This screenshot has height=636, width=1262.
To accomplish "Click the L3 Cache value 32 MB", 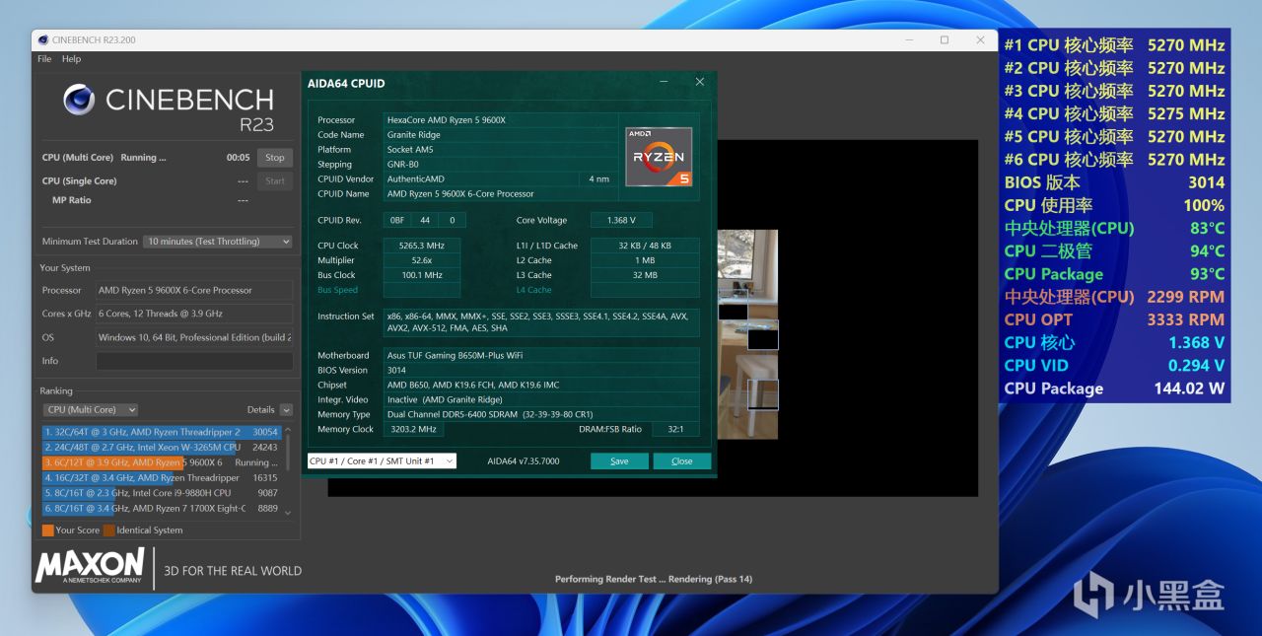I will (645, 275).
